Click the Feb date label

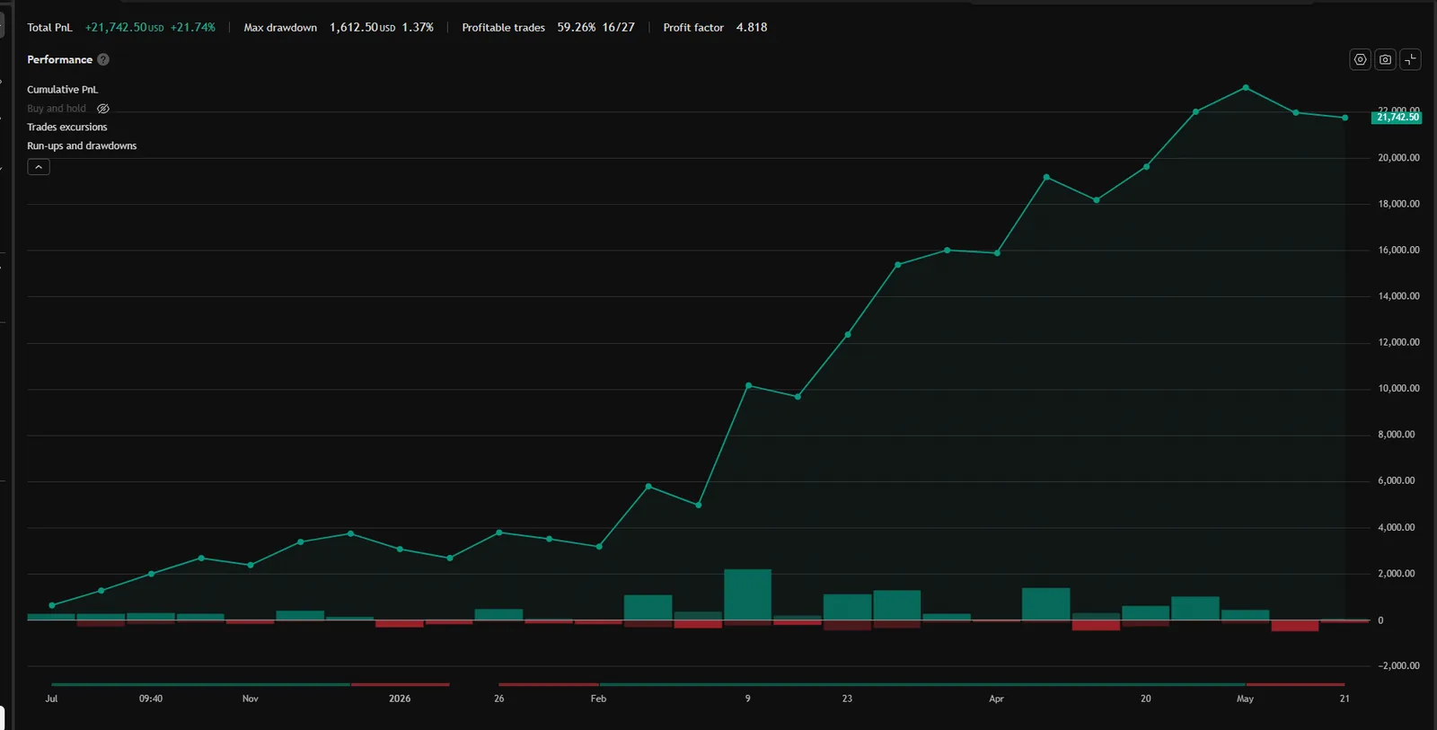click(598, 699)
